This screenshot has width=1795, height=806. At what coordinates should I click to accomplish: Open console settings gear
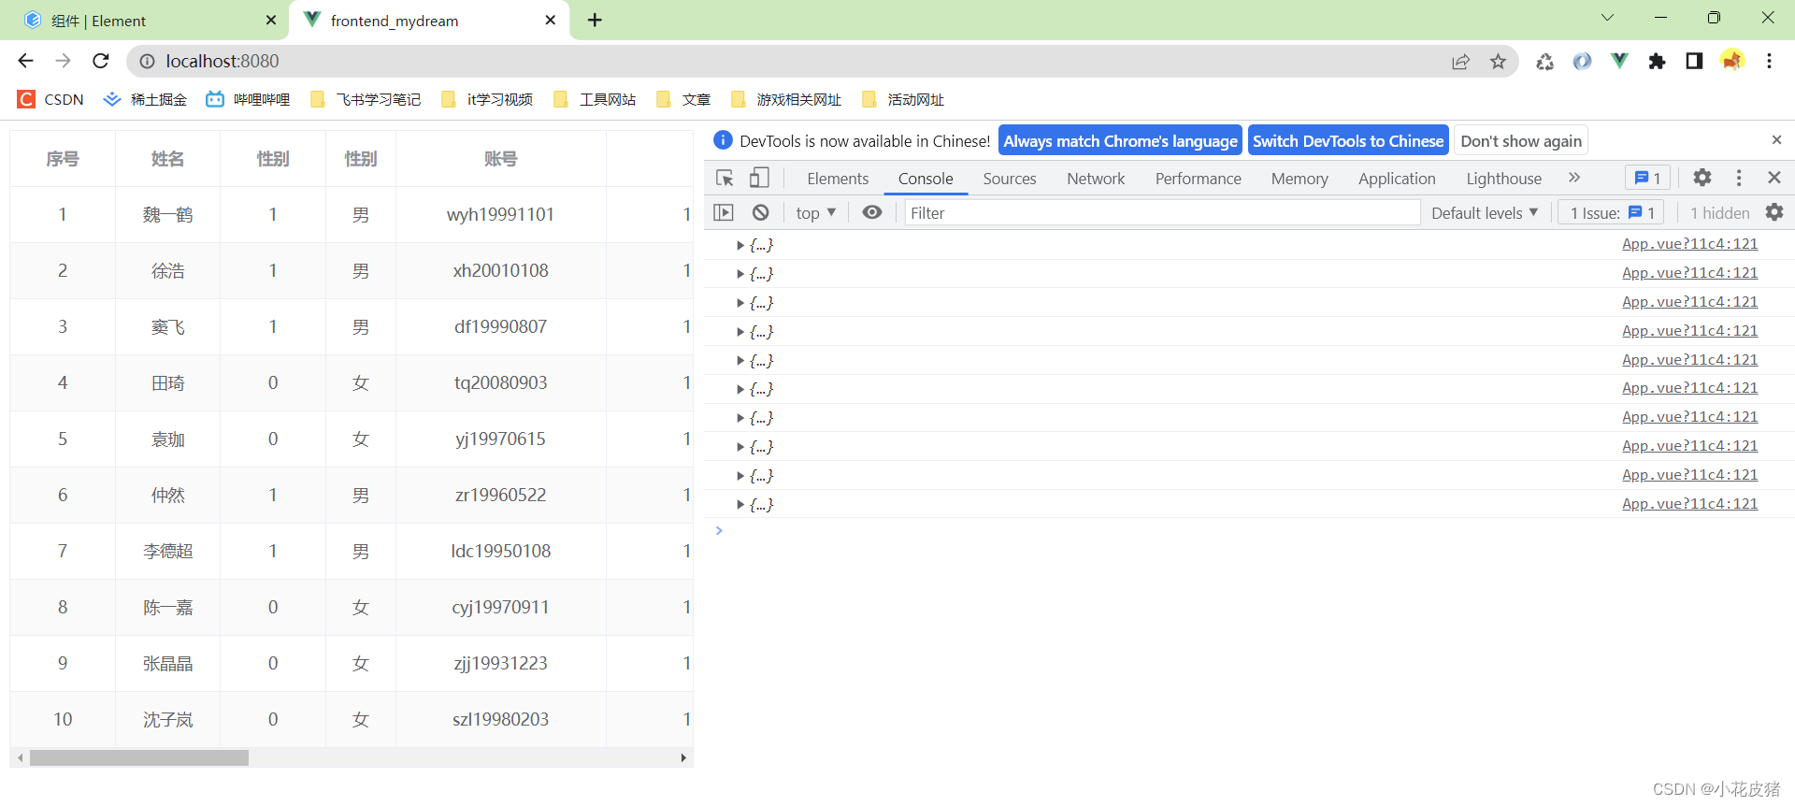pos(1774,213)
